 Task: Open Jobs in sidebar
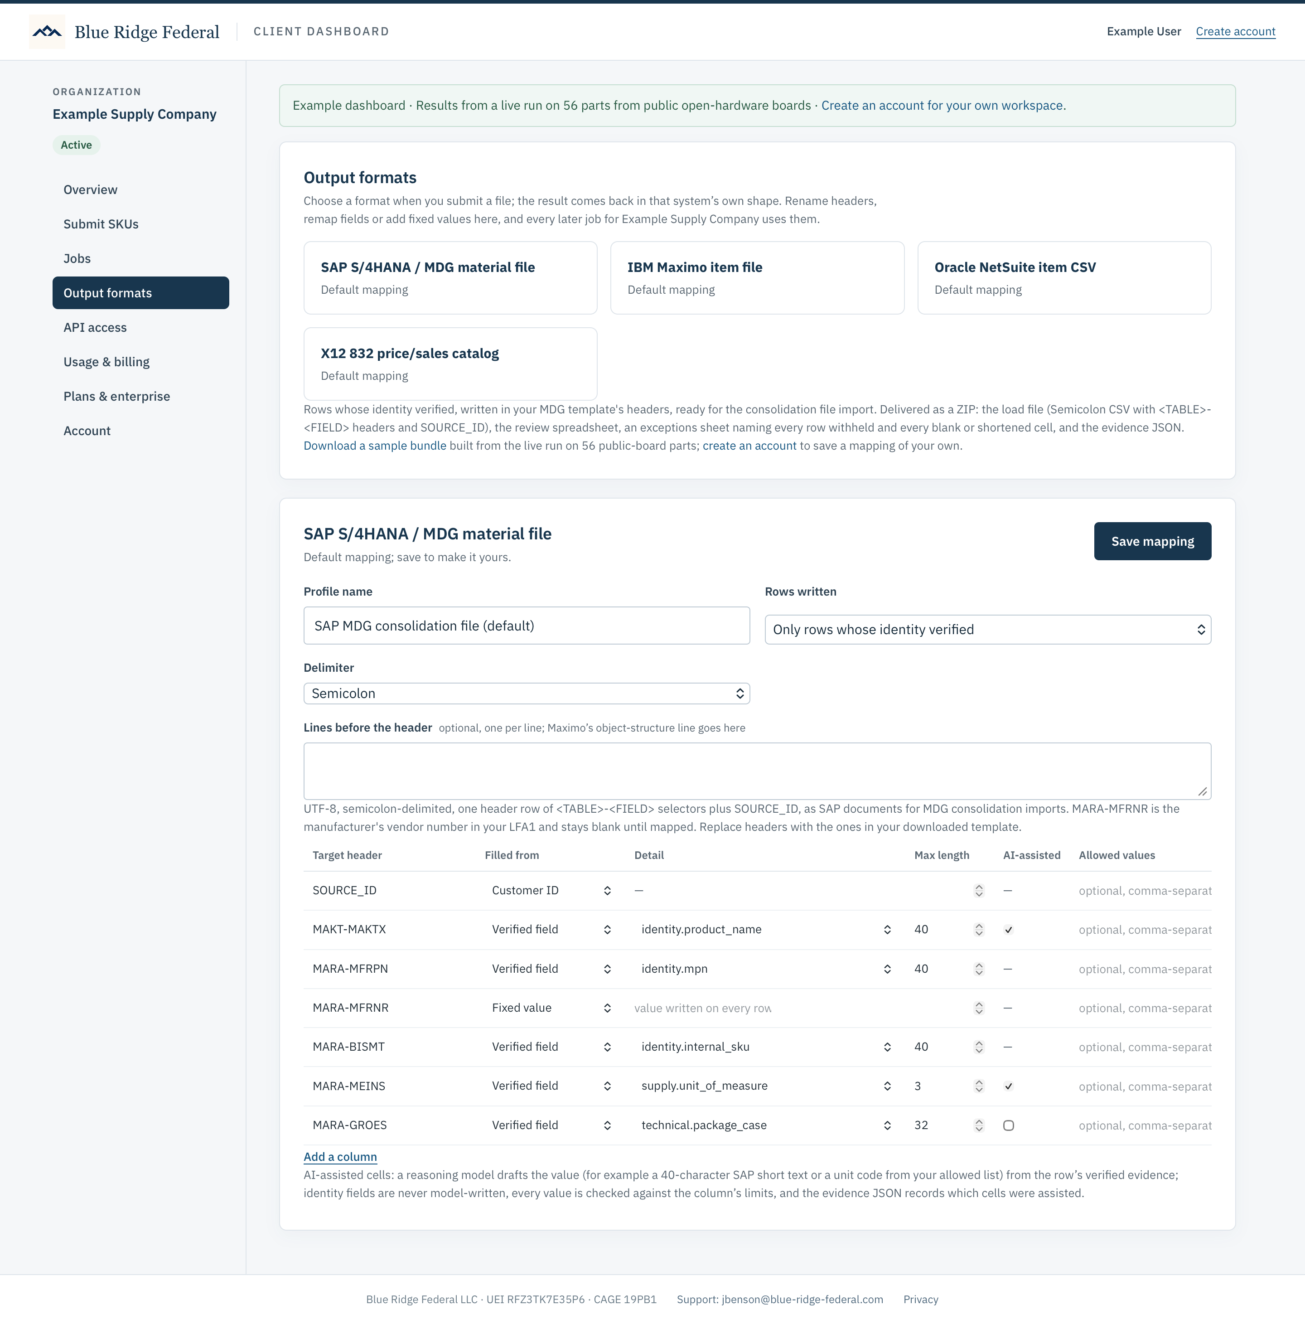pos(140,258)
